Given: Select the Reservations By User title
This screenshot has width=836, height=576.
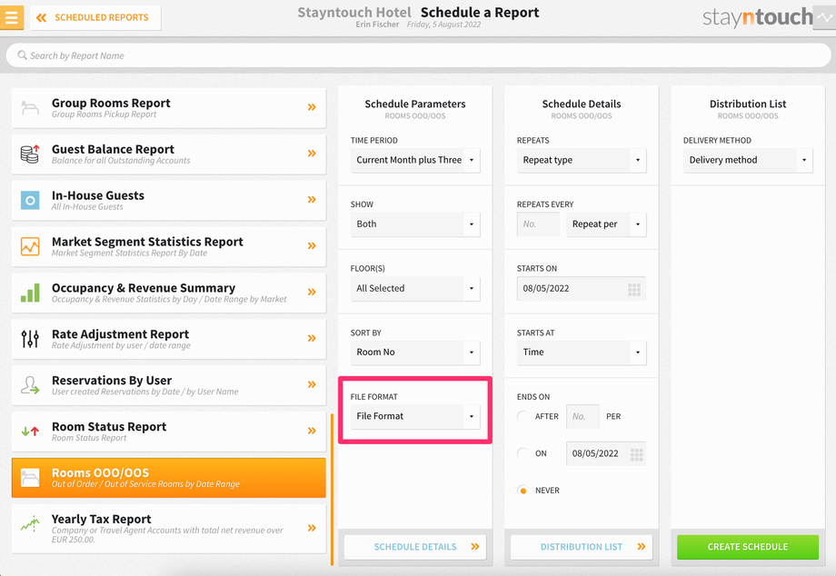Looking at the screenshot, I should click(112, 381).
